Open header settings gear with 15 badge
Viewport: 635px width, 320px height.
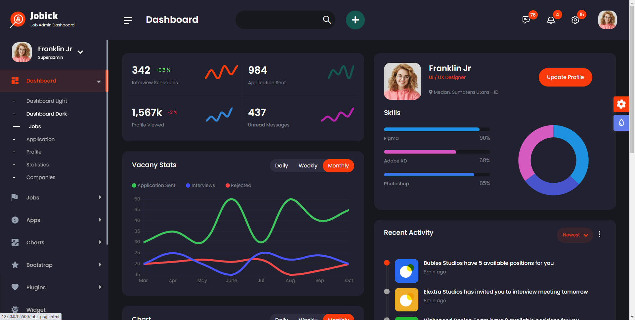click(575, 20)
